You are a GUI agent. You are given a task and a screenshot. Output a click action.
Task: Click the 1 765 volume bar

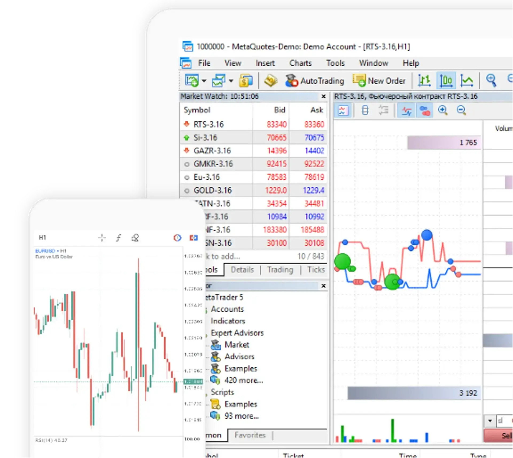tap(444, 143)
